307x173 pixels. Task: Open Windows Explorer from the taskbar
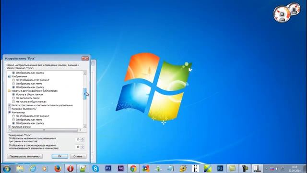pyautogui.click(x=20, y=169)
